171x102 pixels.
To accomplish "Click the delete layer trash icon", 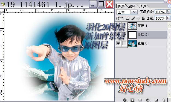I will click(x=164, y=100).
